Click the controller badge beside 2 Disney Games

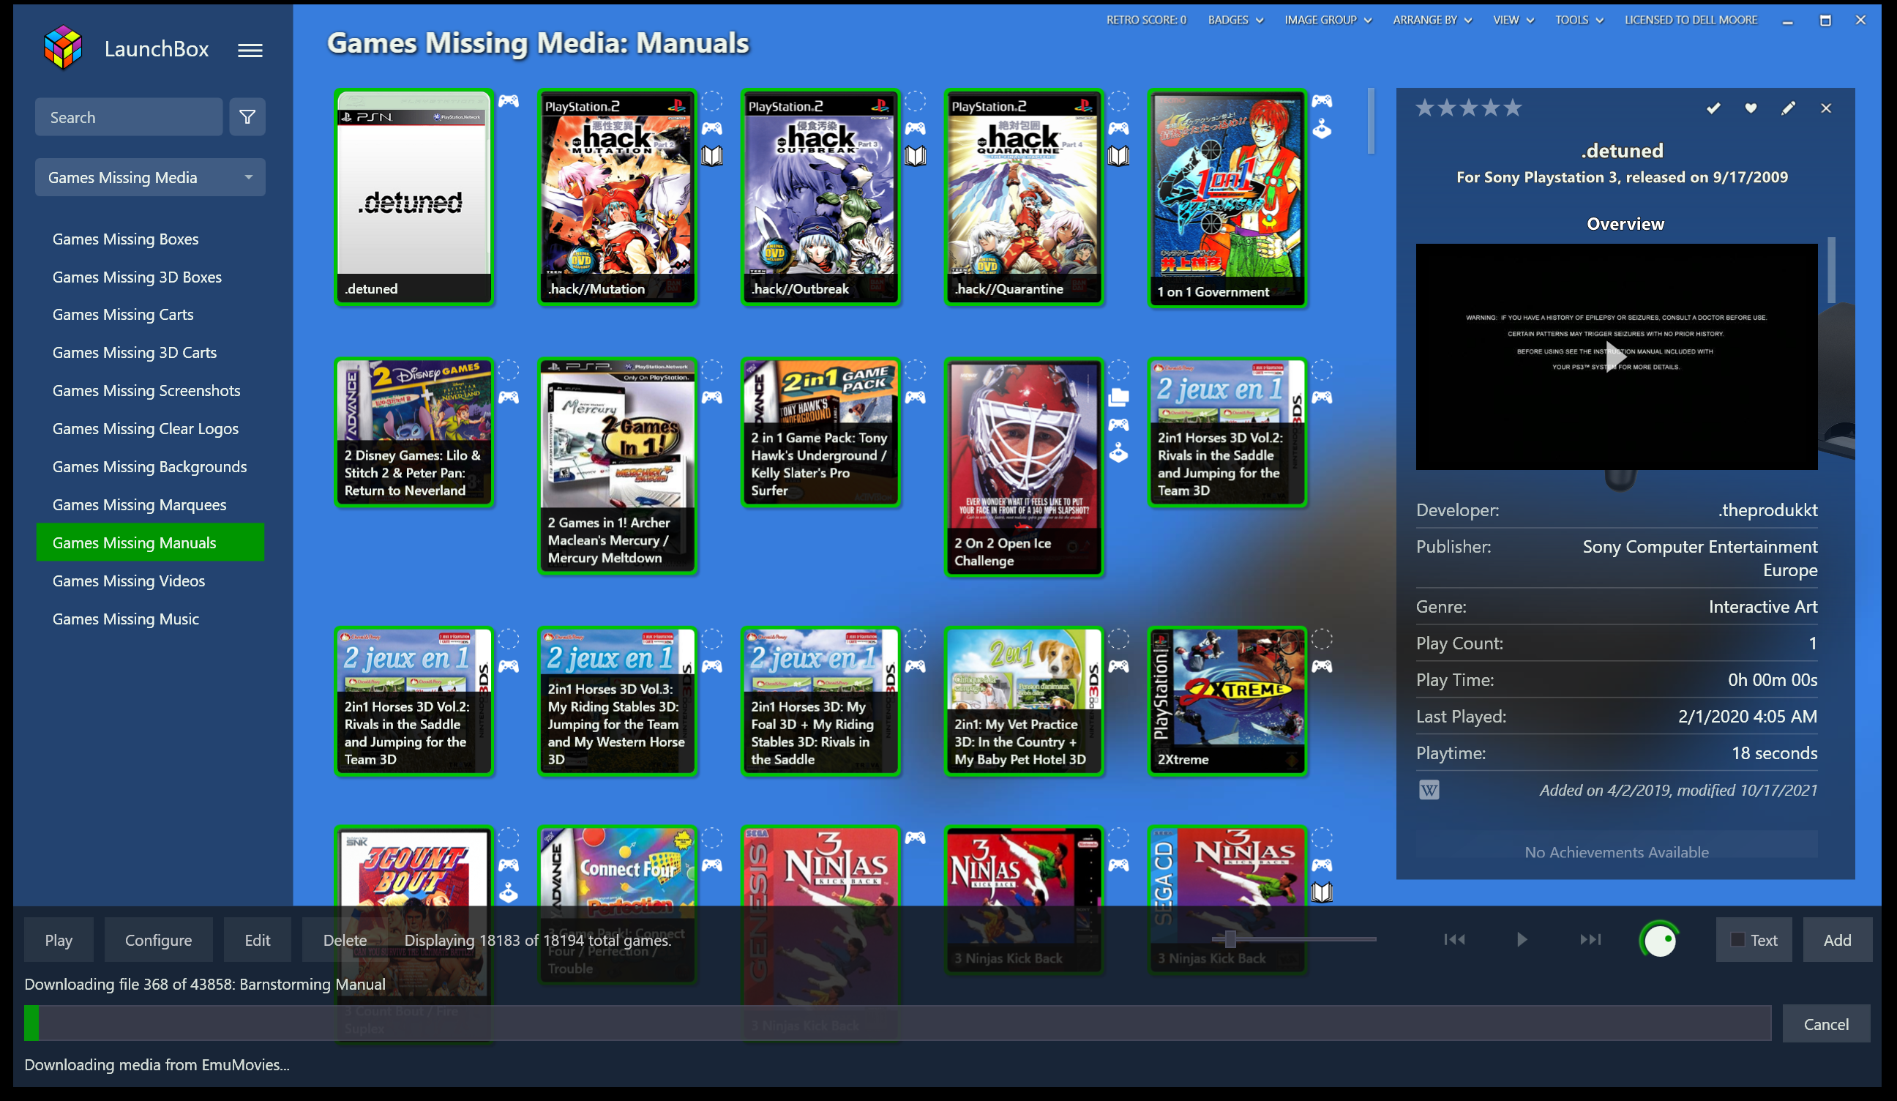pos(509,397)
